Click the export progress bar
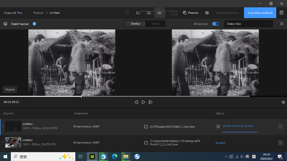This screenshot has height=161, width=287. 242,132
